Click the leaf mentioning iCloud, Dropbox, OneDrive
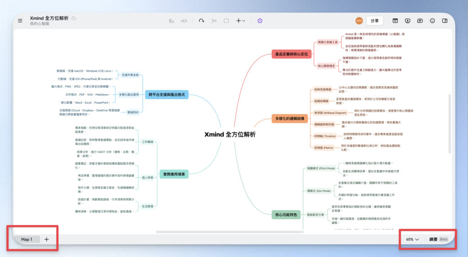468x257 pixels. 90,112
